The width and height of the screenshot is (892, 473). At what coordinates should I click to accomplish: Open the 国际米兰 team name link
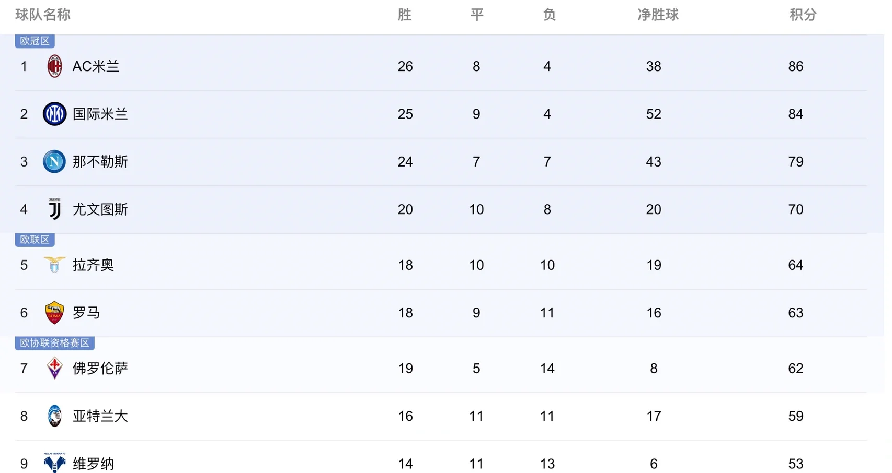coord(100,114)
